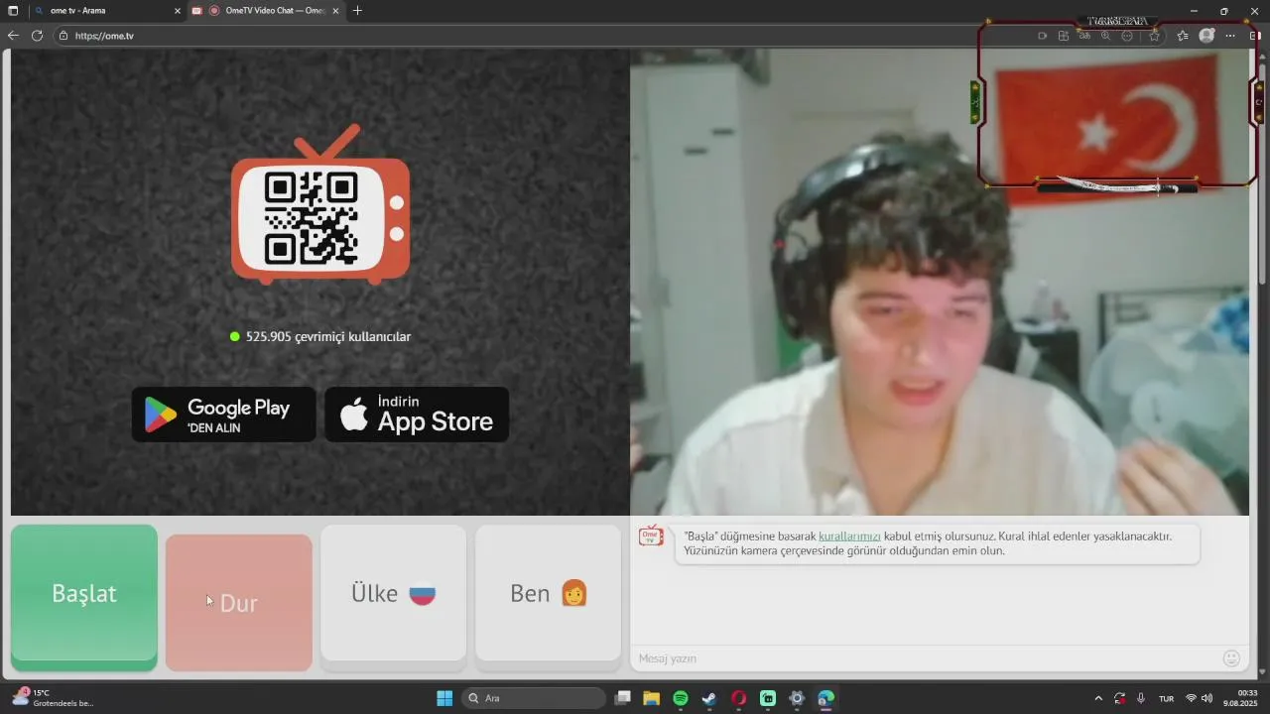Click the sync tray icon with red badge
1270x714 pixels.
point(1120,698)
